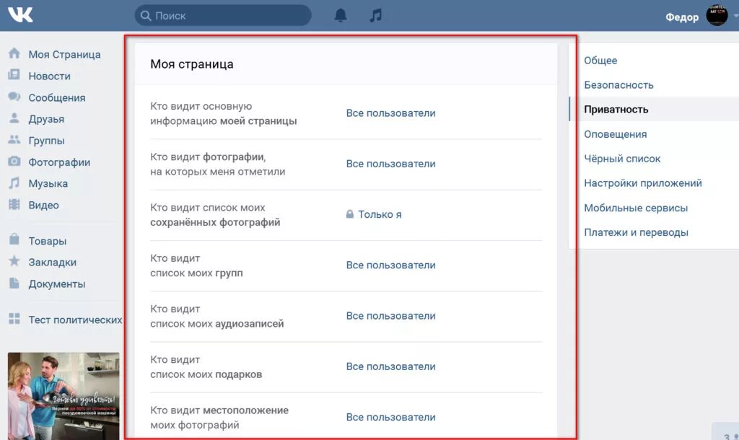The image size is (739, 440).
Task: Click the file icon beside Документы
Action: 14,283
